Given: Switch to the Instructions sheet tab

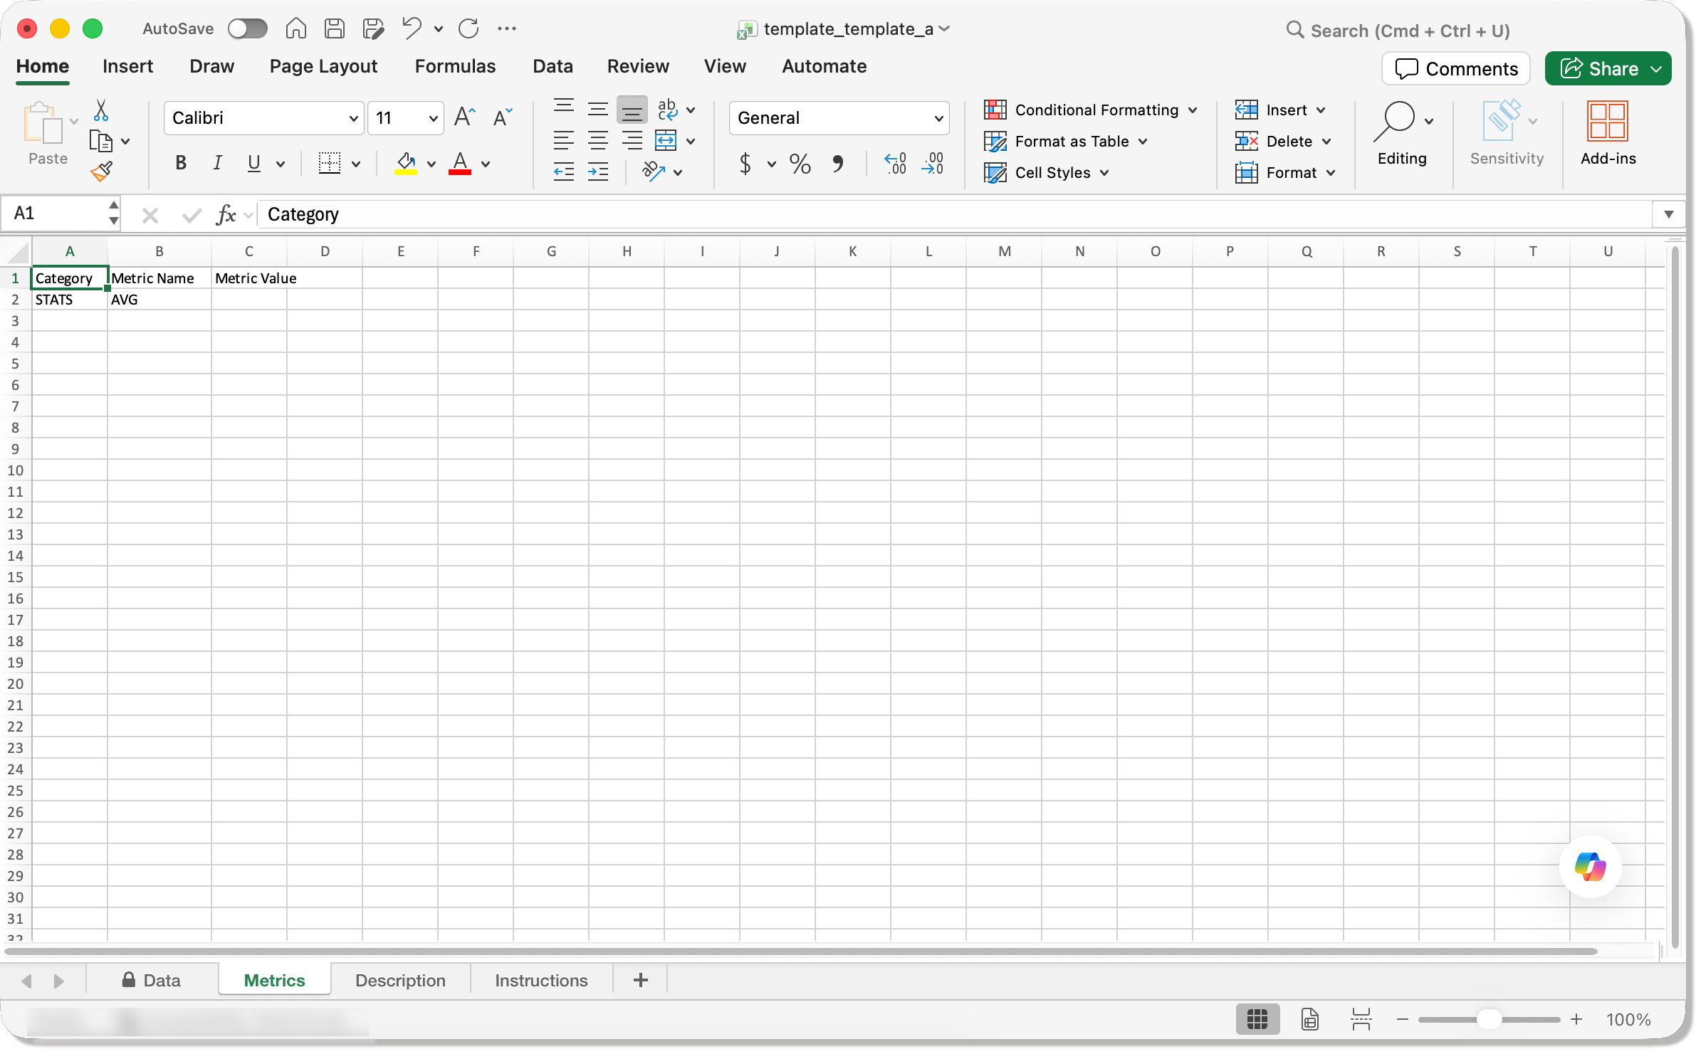Looking at the screenshot, I should pyautogui.click(x=541, y=980).
